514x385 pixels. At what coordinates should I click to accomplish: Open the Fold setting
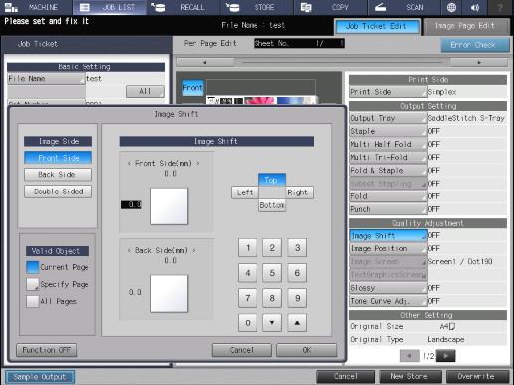coord(388,196)
